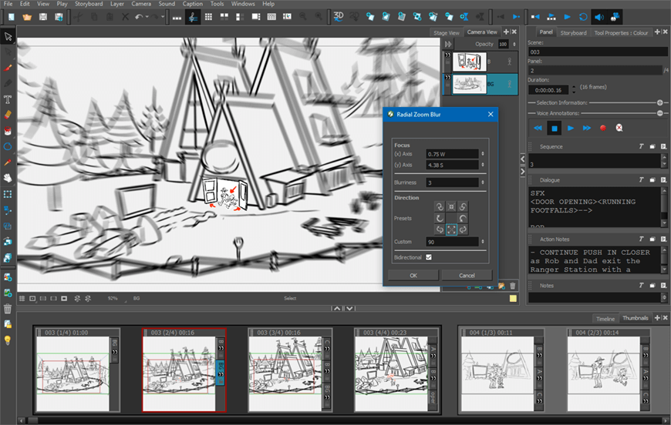Click the Save As icon with plus
Screen dimensions: 671x425
[59, 17]
